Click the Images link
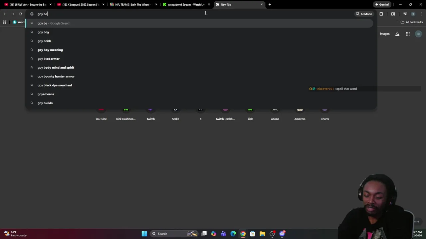Viewport: 426px width, 239px height. (x=385, y=34)
